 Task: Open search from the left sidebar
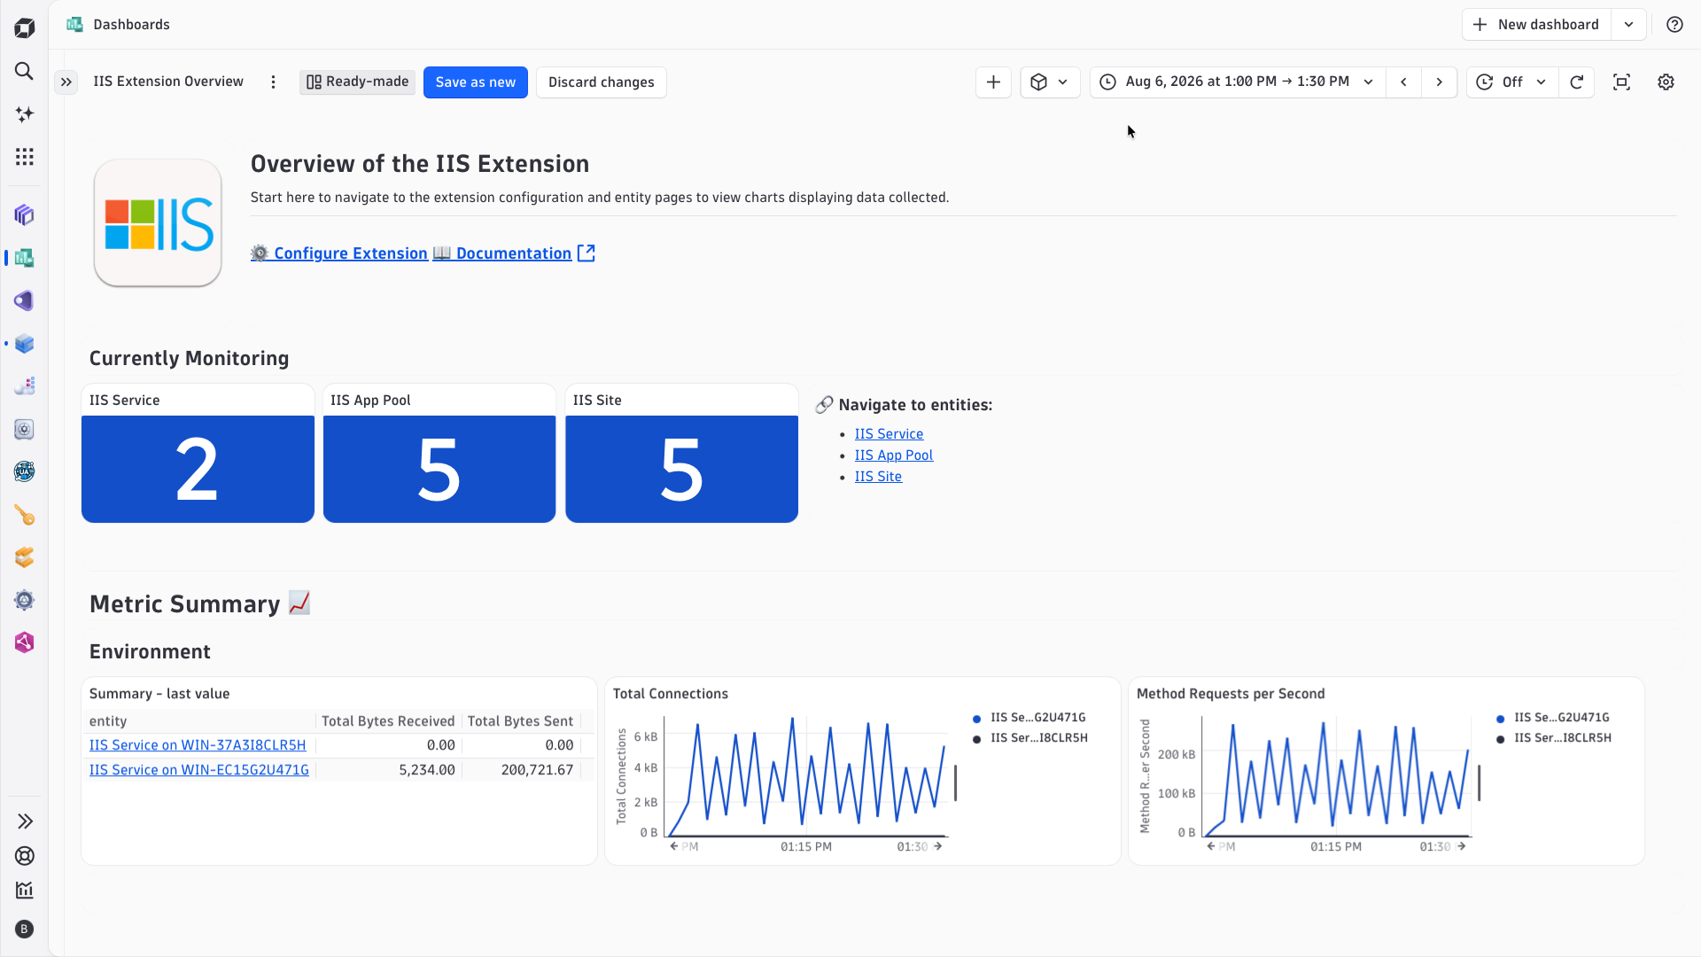pyautogui.click(x=24, y=71)
